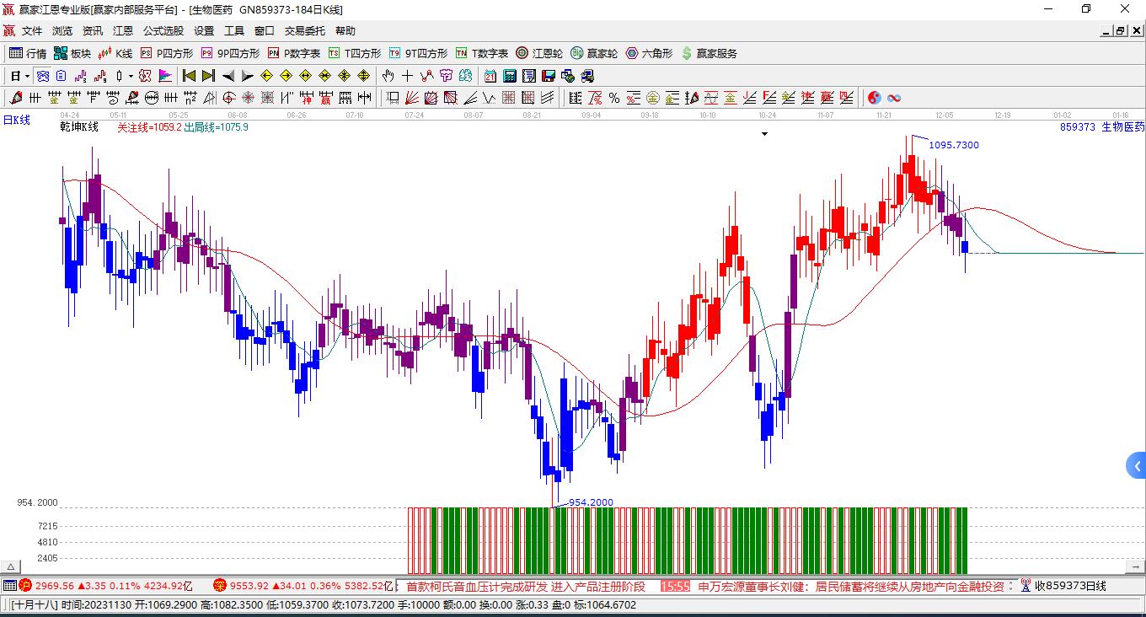Viewport: 1146px width, 617px height.
Task: Open the 六角形 hexagon tool
Action: [649, 53]
